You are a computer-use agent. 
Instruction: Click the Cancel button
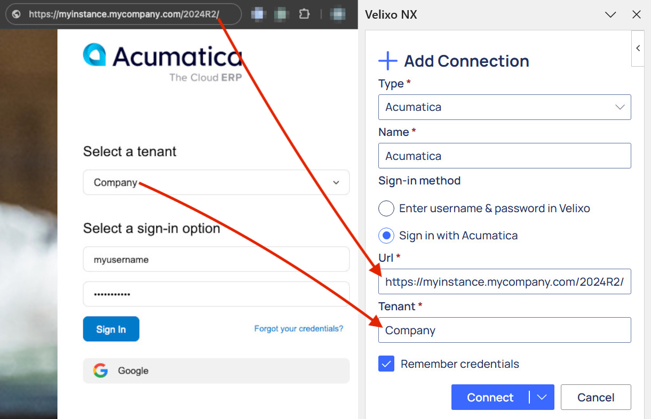pyautogui.click(x=596, y=397)
